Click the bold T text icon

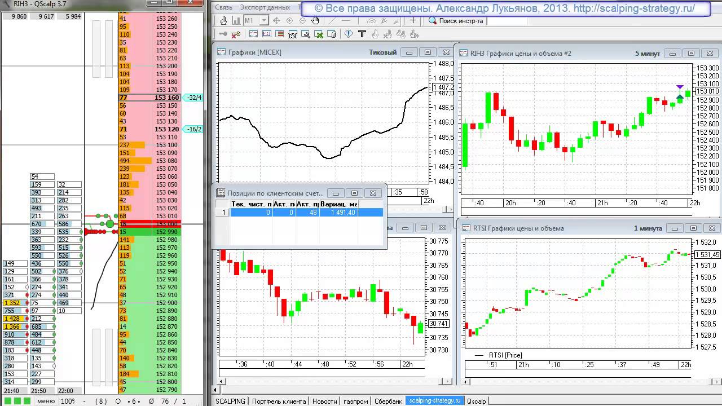(x=362, y=34)
